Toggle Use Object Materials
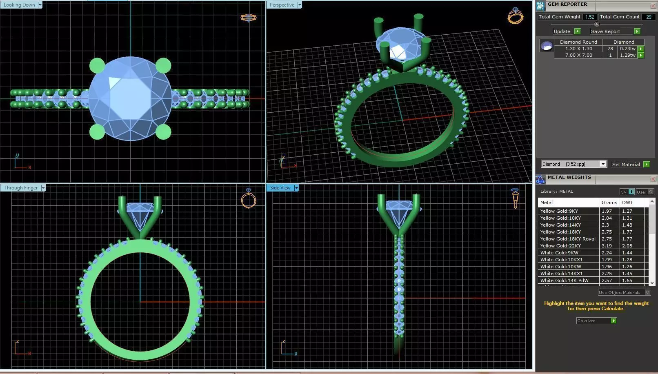The height and width of the screenshot is (374, 658). (x=624, y=292)
